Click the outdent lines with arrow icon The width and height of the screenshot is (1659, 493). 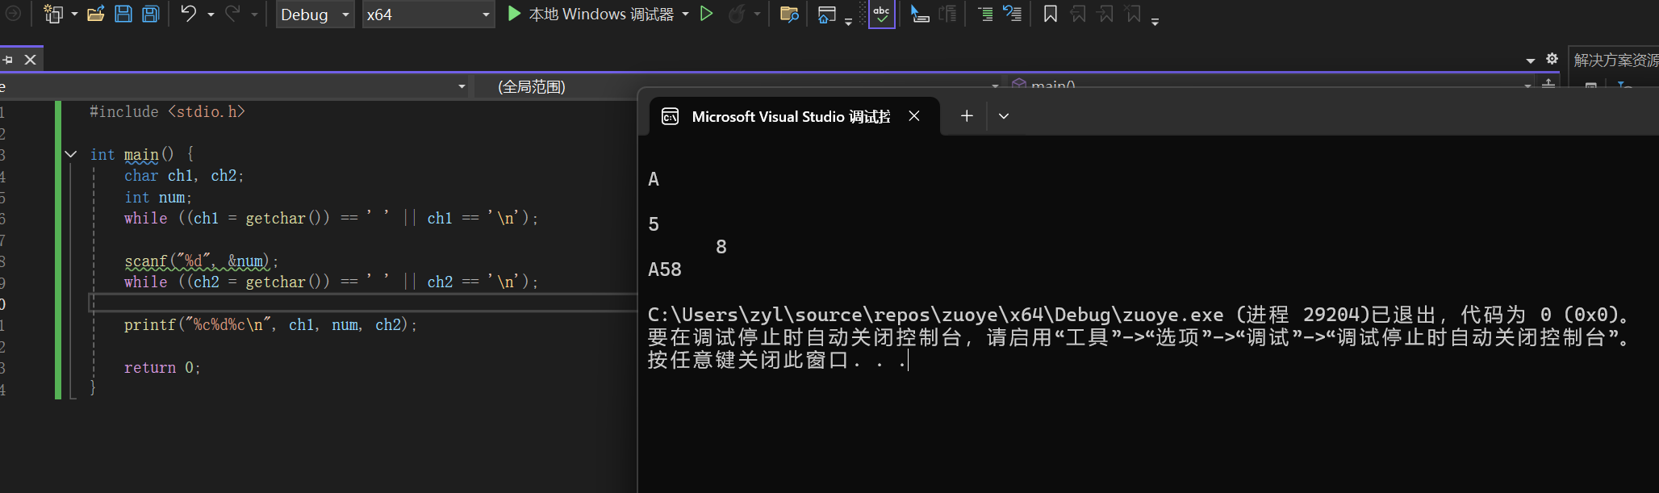(1012, 14)
